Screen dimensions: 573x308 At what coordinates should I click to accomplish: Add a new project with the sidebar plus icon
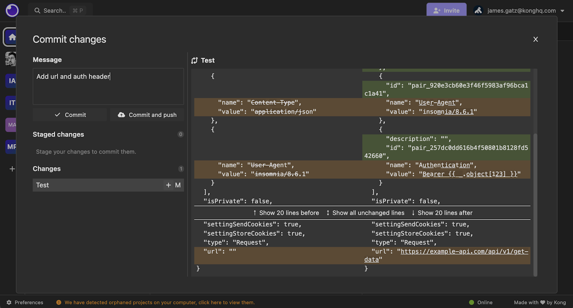pyautogui.click(x=12, y=169)
